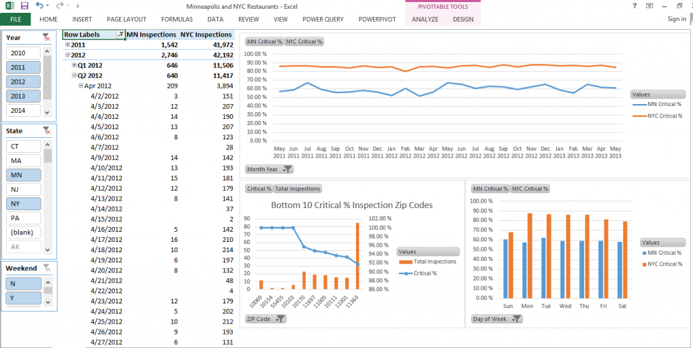Click MN Critical % field button on bar chart

click(490, 189)
